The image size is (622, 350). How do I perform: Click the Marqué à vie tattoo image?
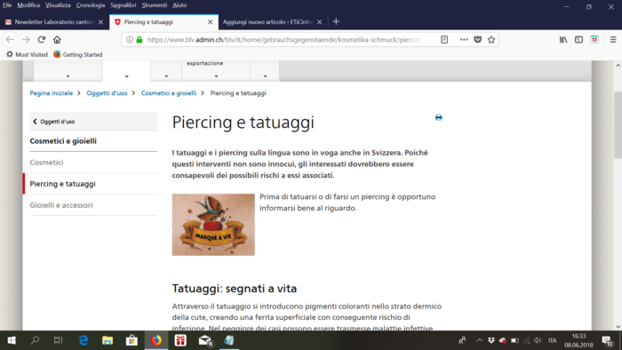click(x=213, y=225)
